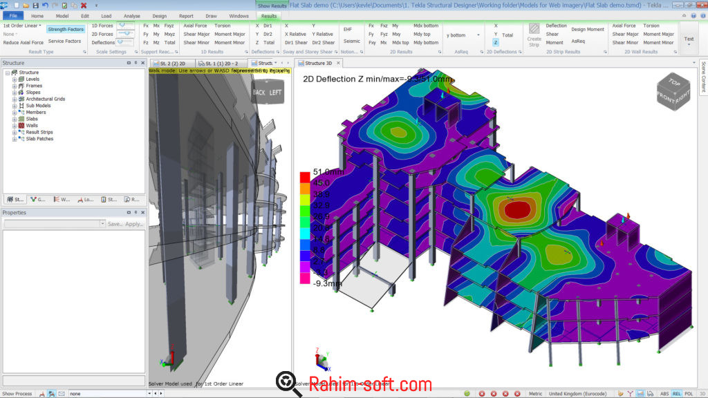The image size is (708, 398).
Task: Toggle the Z button in 2D Deflections group
Action: (x=495, y=42)
